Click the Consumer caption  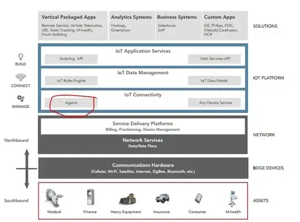click(x=197, y=212)
